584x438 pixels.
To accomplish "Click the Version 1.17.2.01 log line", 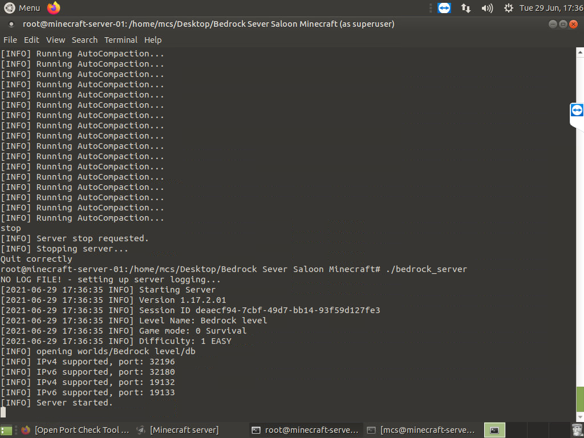I will click(x=113, y=300).
